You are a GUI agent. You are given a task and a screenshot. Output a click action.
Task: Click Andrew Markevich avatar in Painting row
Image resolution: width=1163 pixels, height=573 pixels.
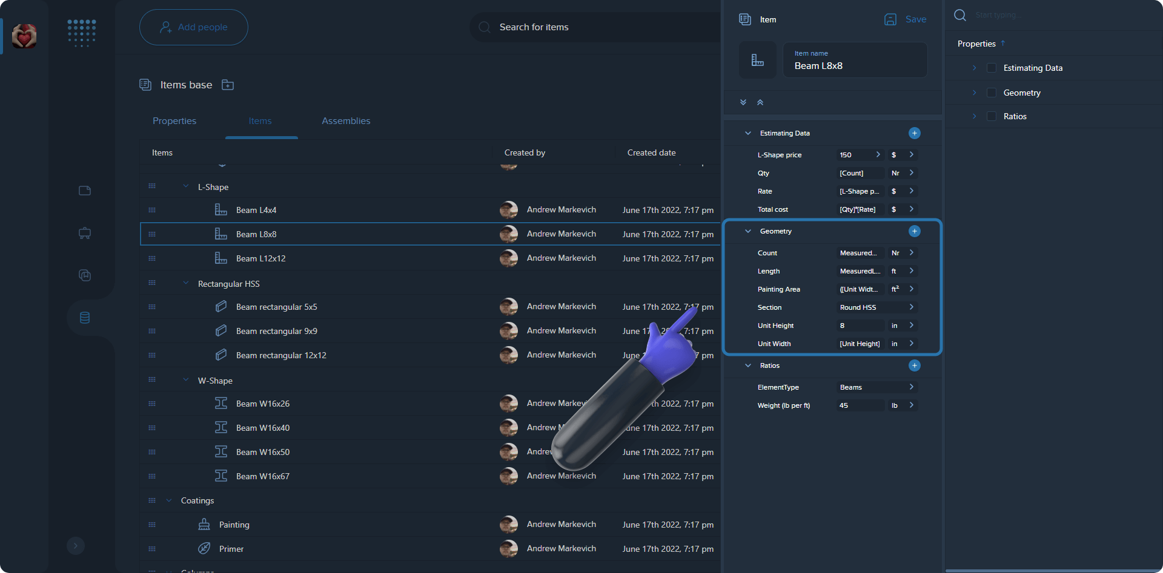[x=509, y=525]
